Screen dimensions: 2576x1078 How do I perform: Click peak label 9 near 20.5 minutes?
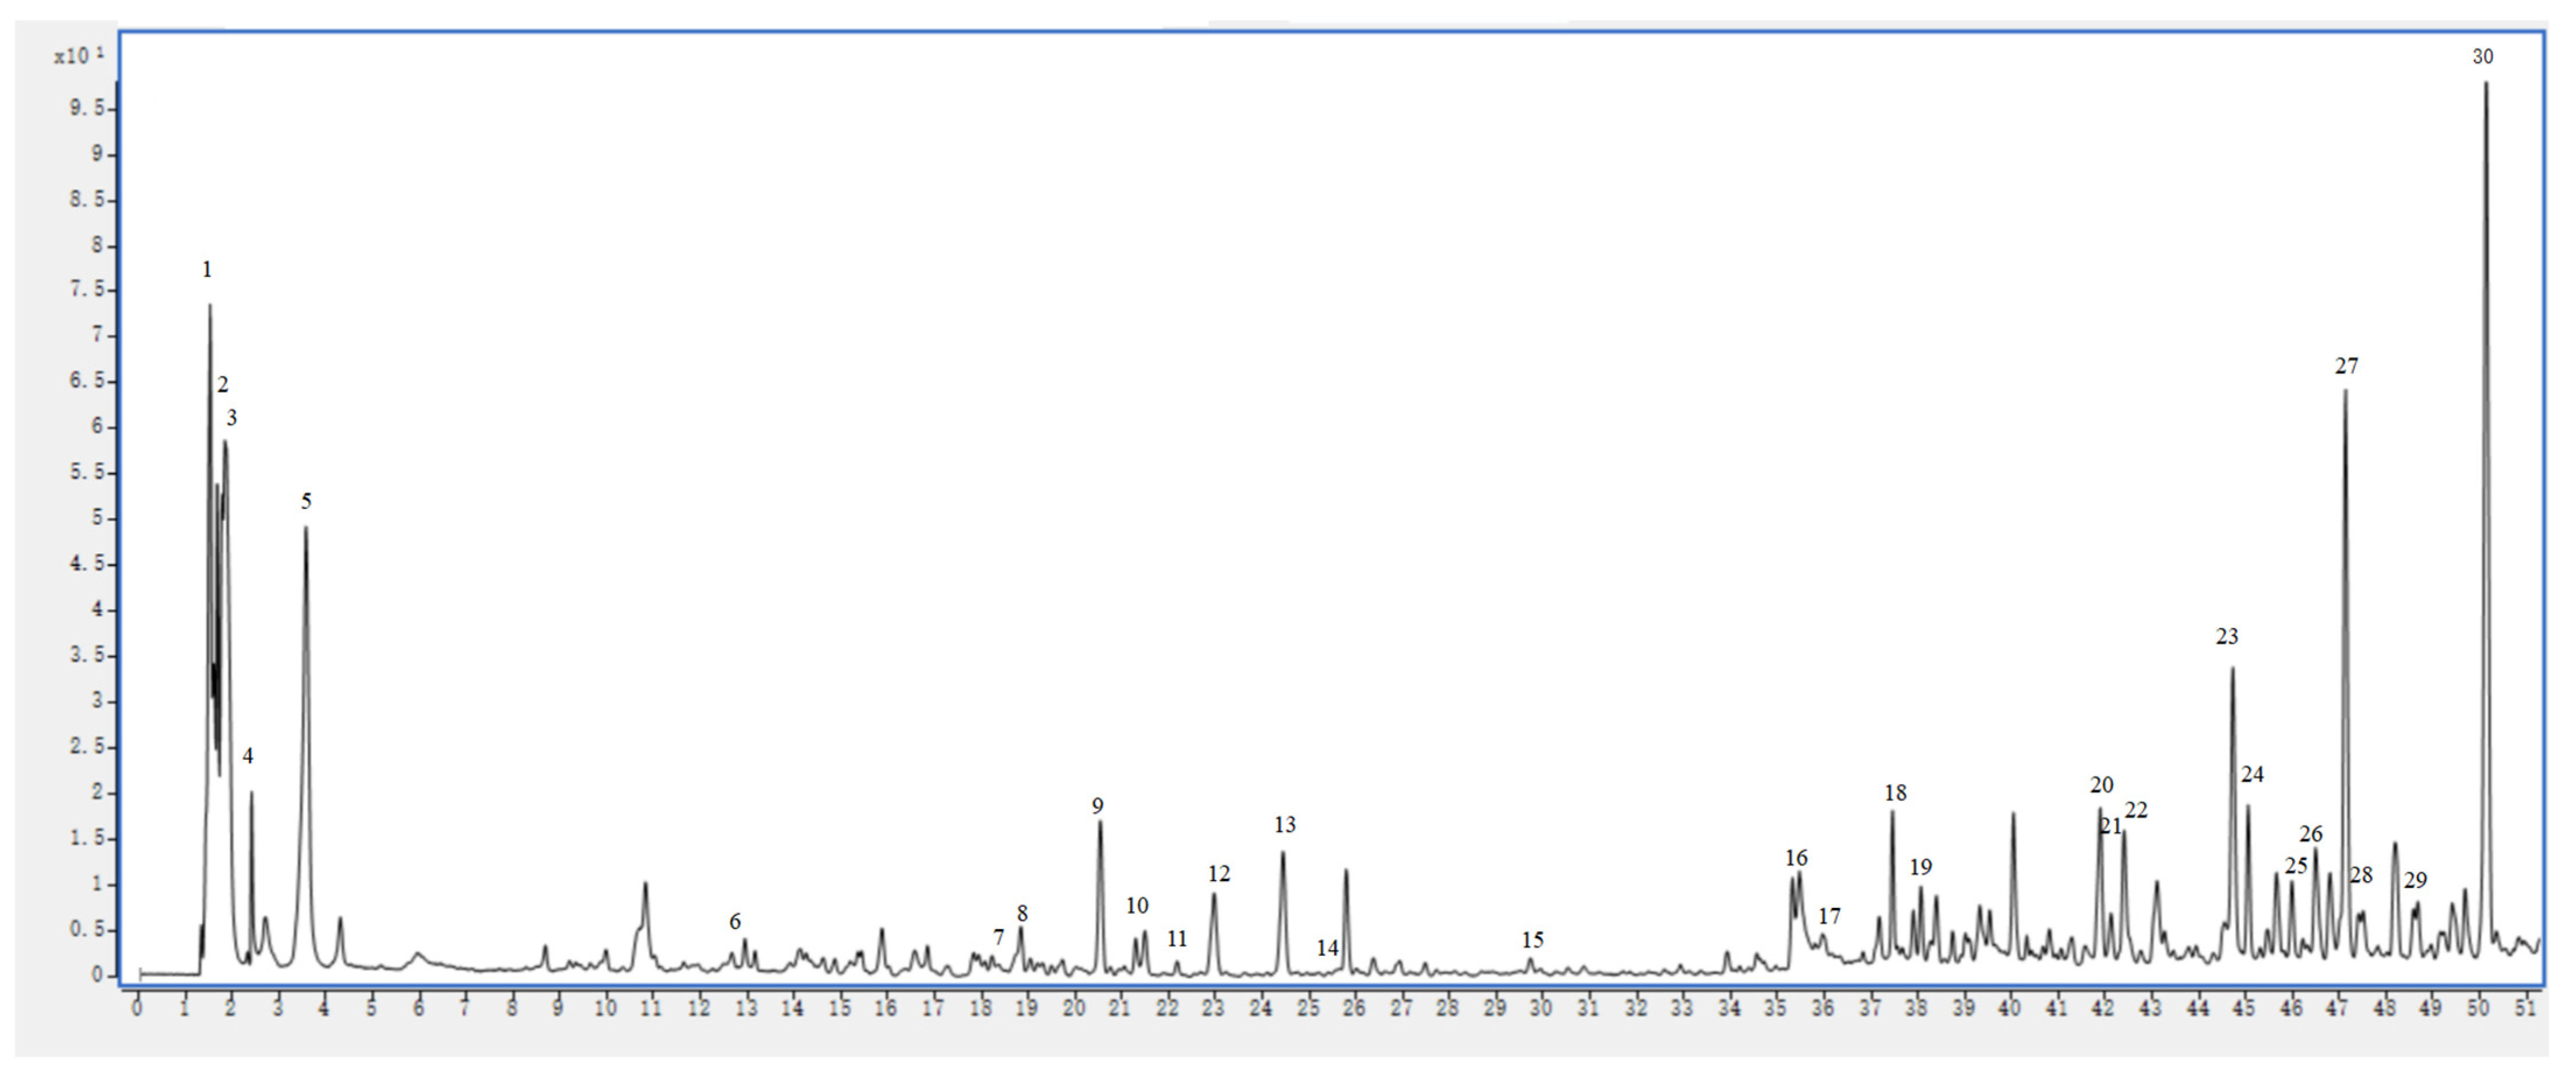[1097, 806]
